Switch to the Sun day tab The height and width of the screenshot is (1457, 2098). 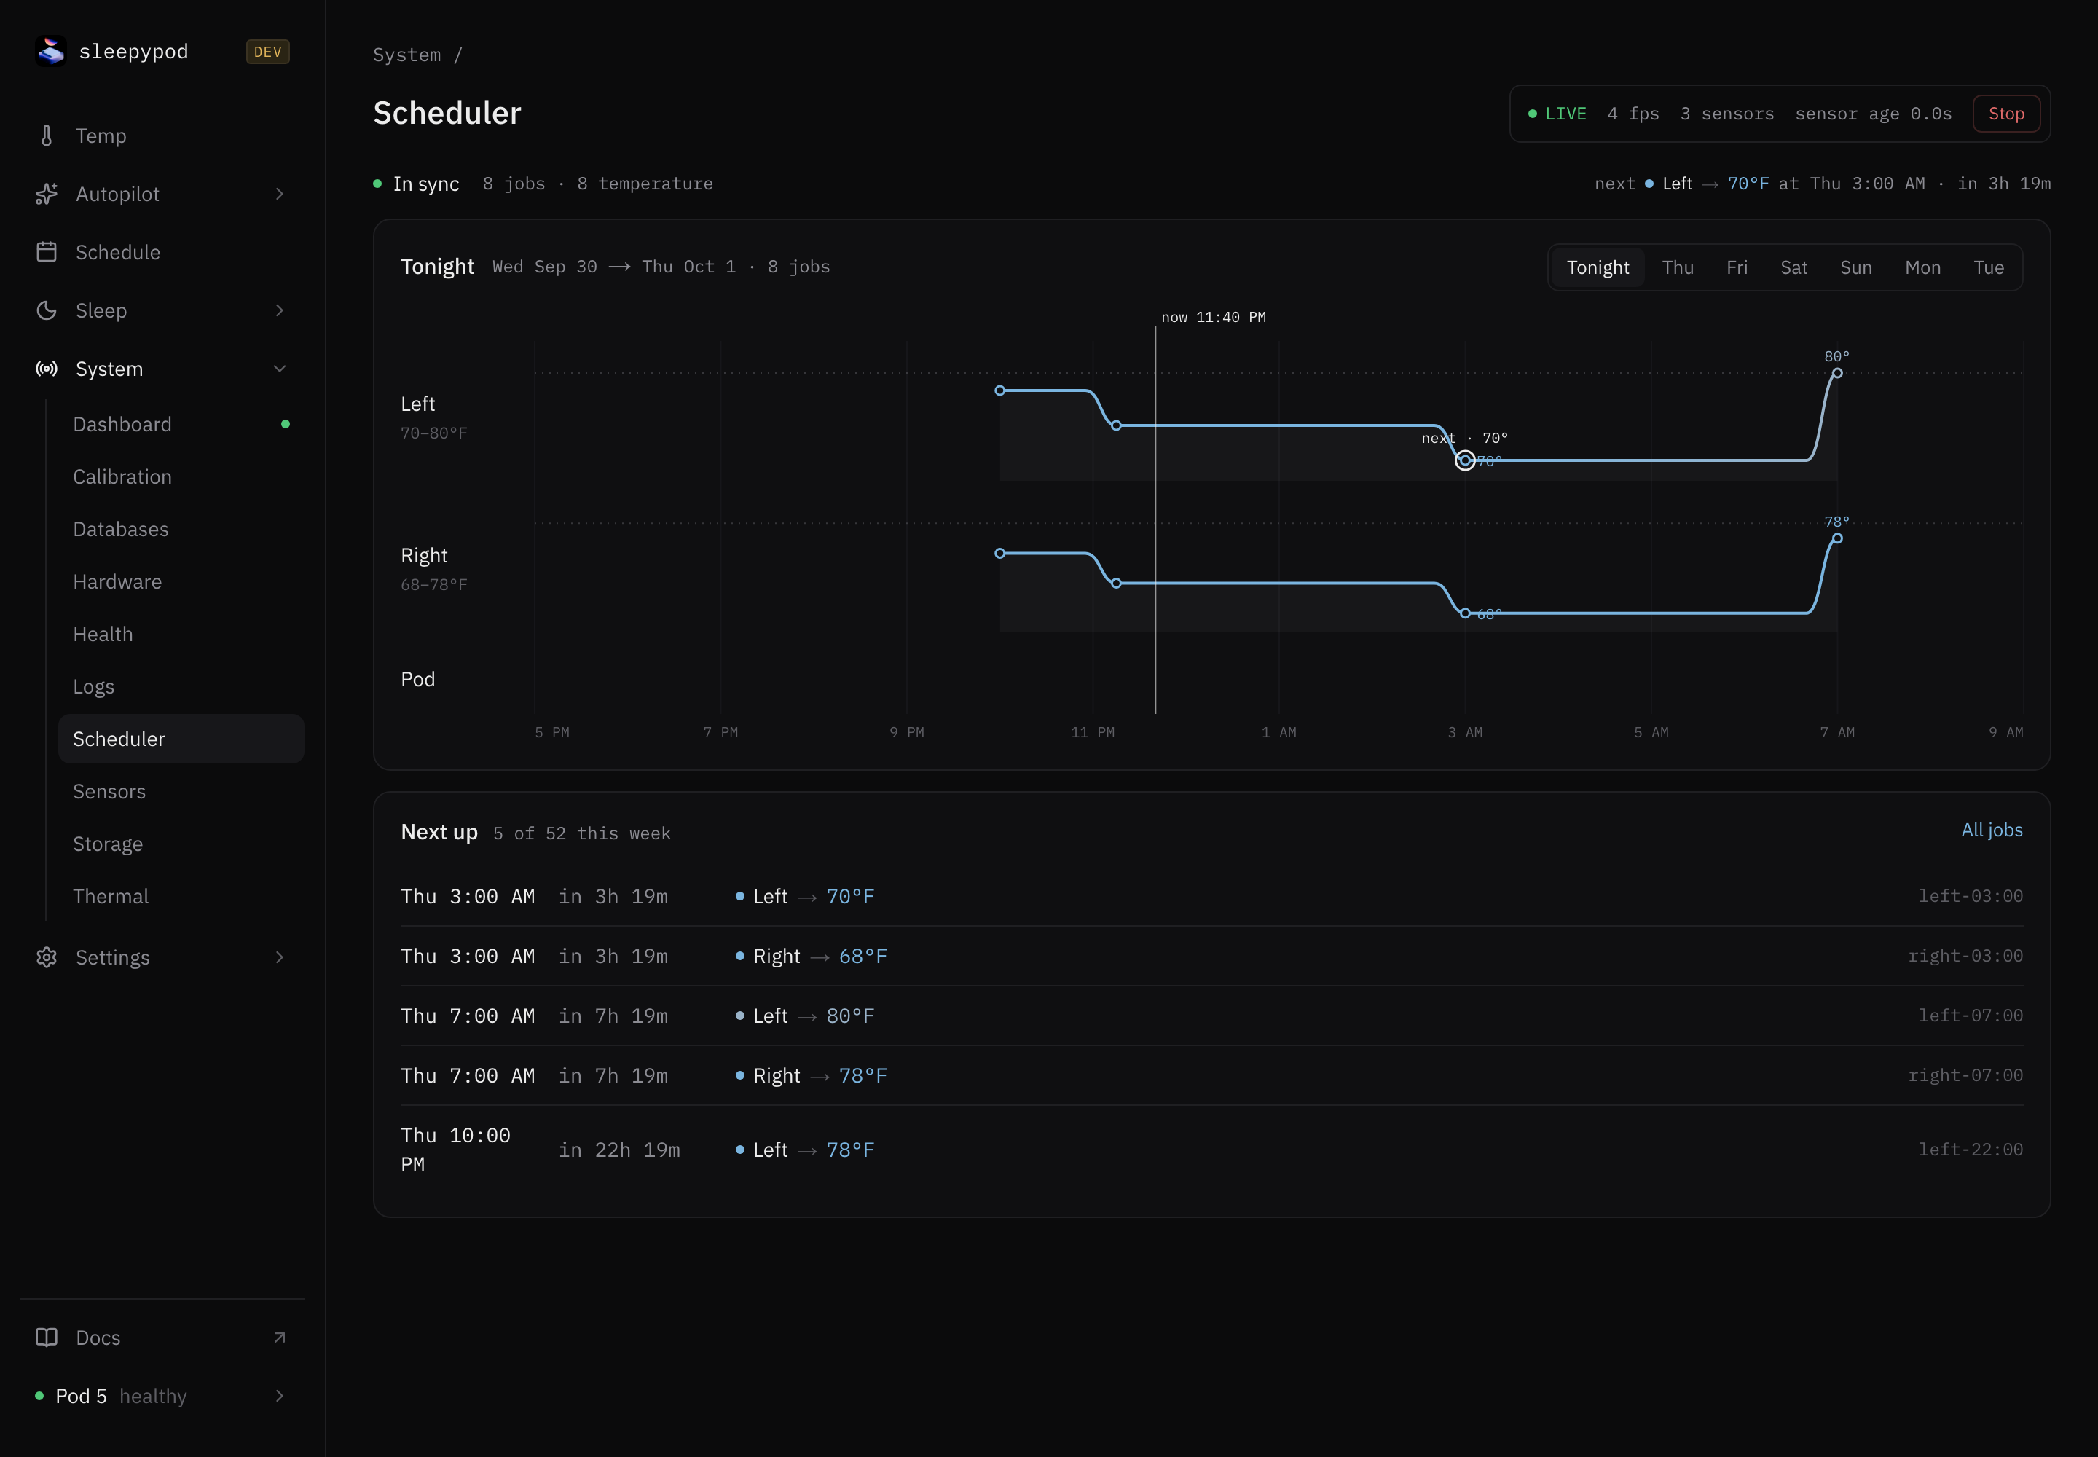pos(1855,267)
